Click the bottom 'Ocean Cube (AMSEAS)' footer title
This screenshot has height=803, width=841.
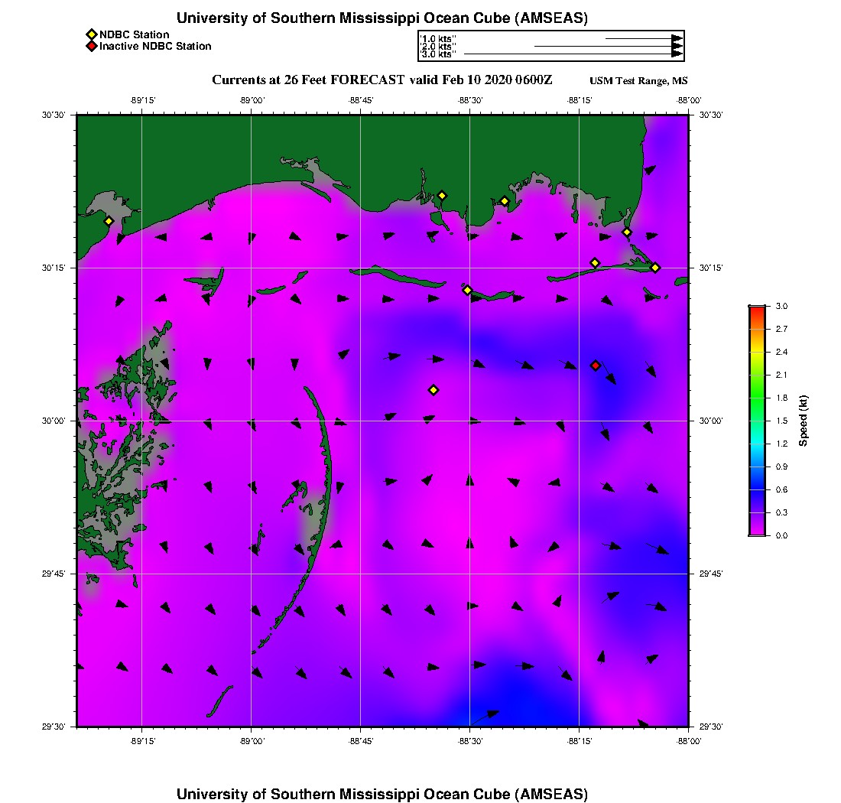coord(382,794)
